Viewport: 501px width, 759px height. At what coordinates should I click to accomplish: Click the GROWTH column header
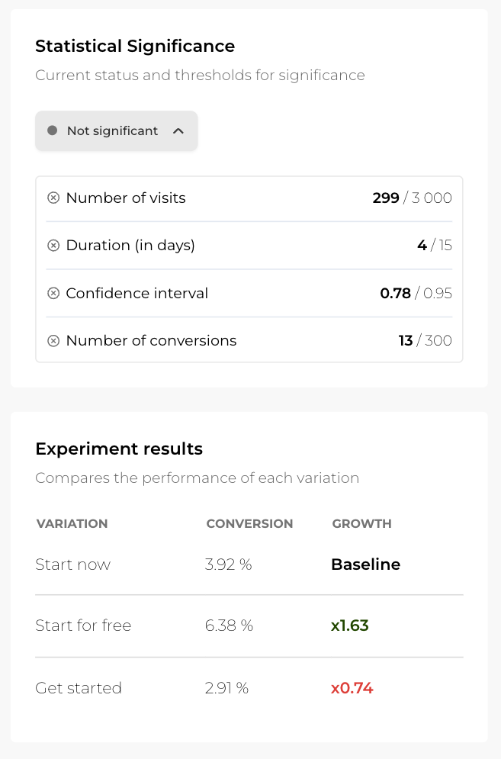tap(361, 523)
